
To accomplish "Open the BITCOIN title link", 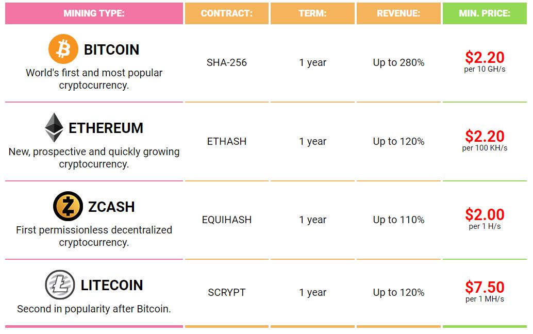I will click(111, 49).
